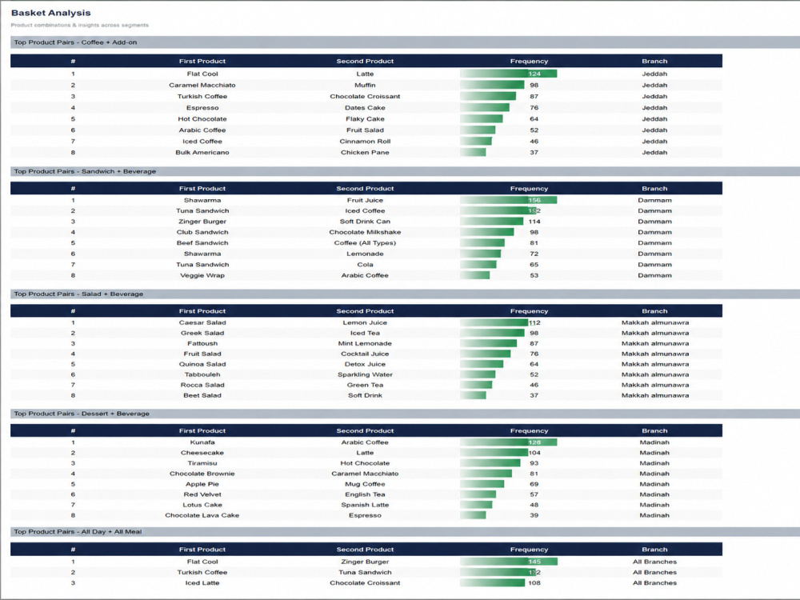Click Frequency column header in Coffee + Add-on table
Screen dimensions: 800x600
pos(529,62)
